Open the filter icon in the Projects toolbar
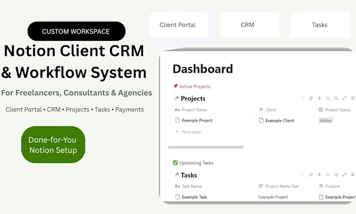 303,98
